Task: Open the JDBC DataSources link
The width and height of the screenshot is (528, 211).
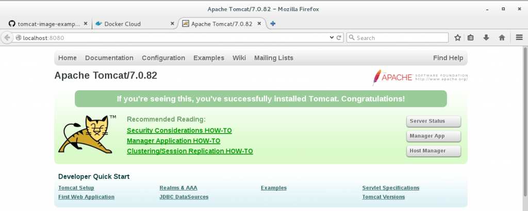Action: pos(184,197)
